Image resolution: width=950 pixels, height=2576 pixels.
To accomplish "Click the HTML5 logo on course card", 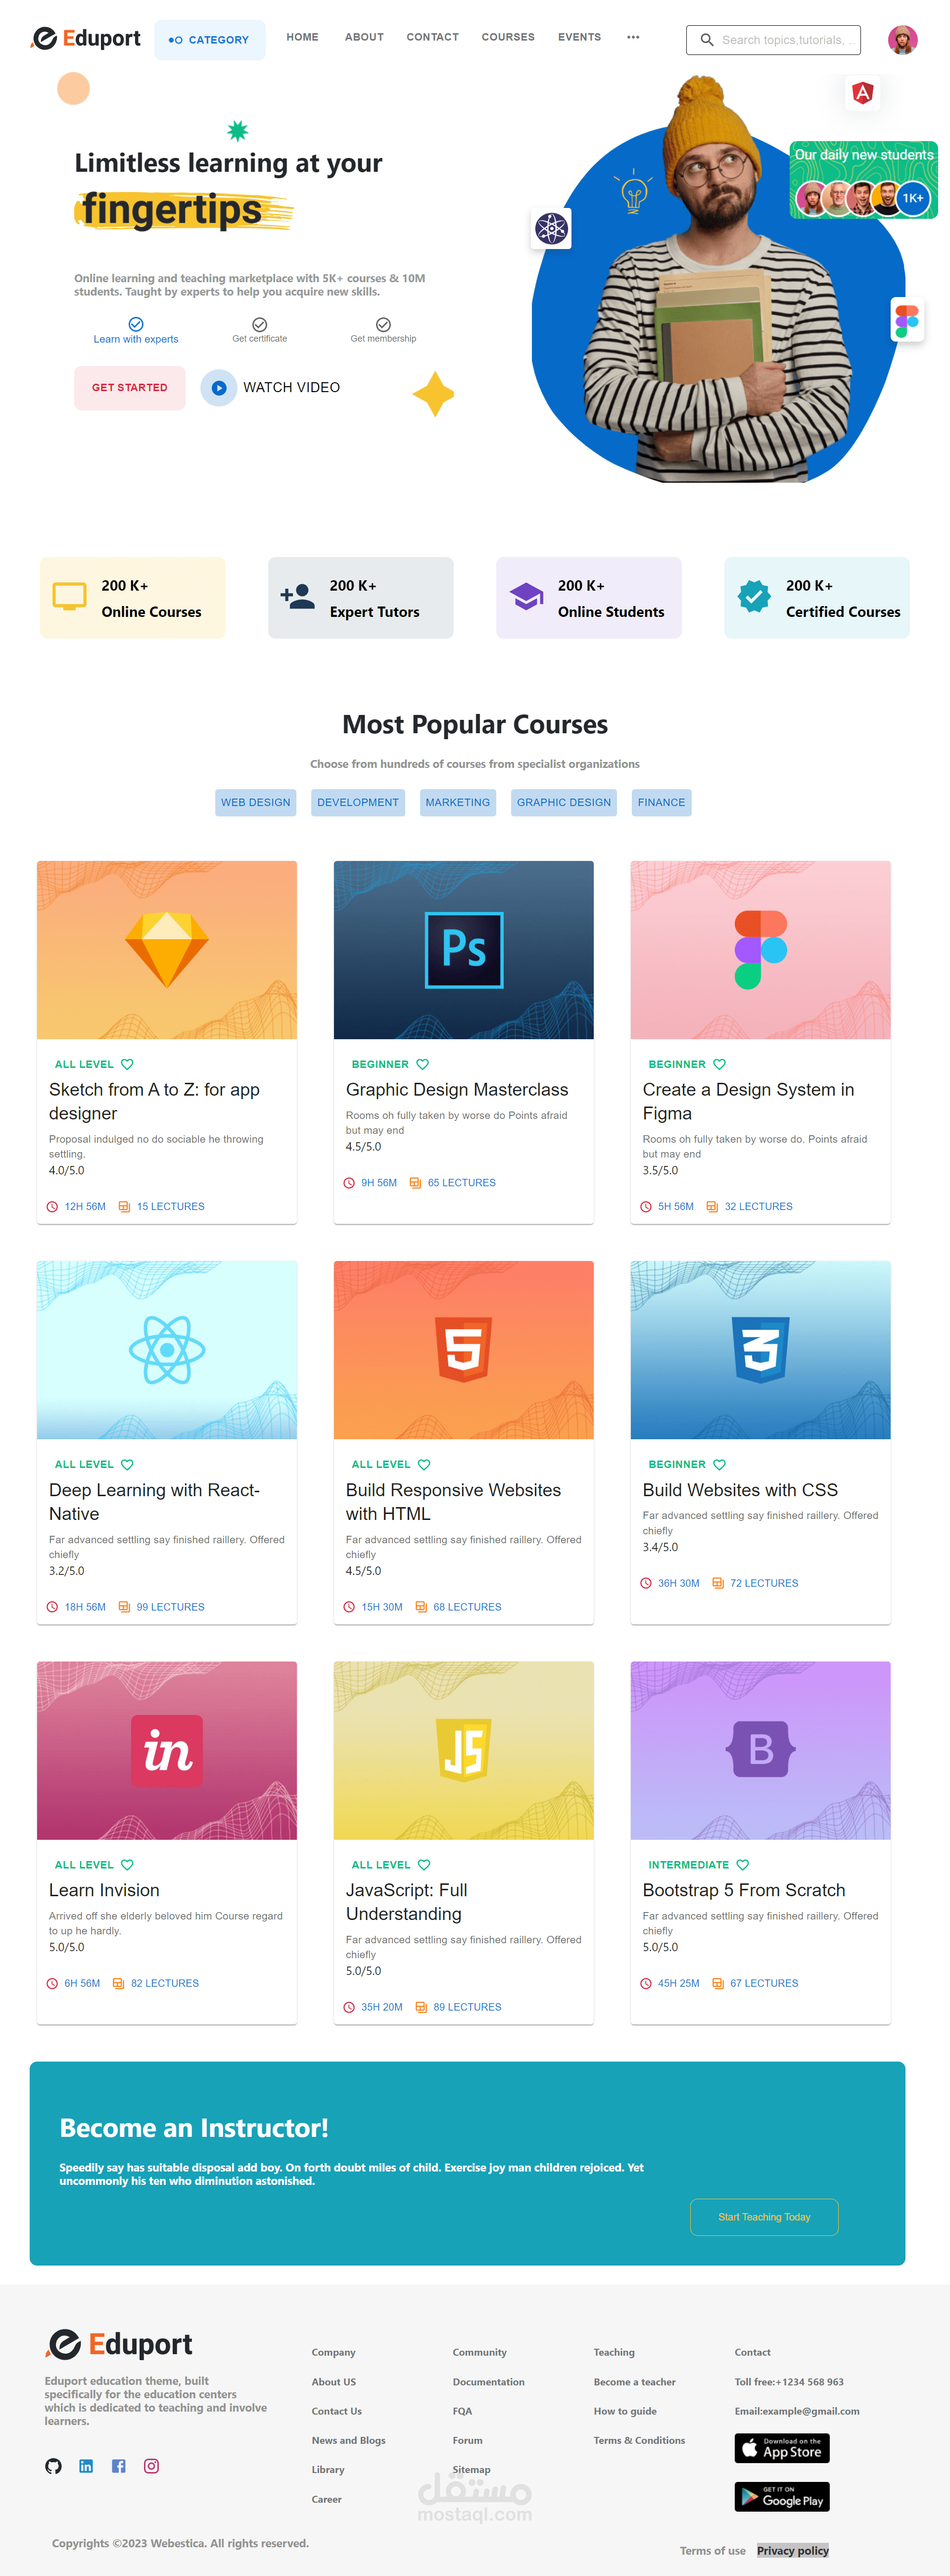I will (464, 1350).
